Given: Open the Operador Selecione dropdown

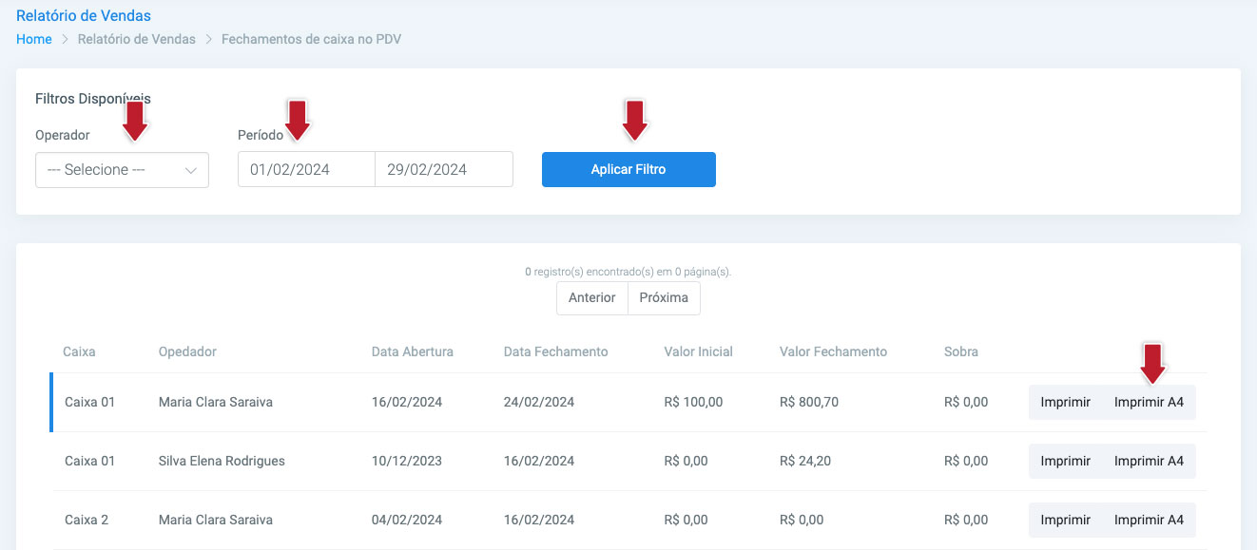Looking at the screenshot, I should pos(122,170).
